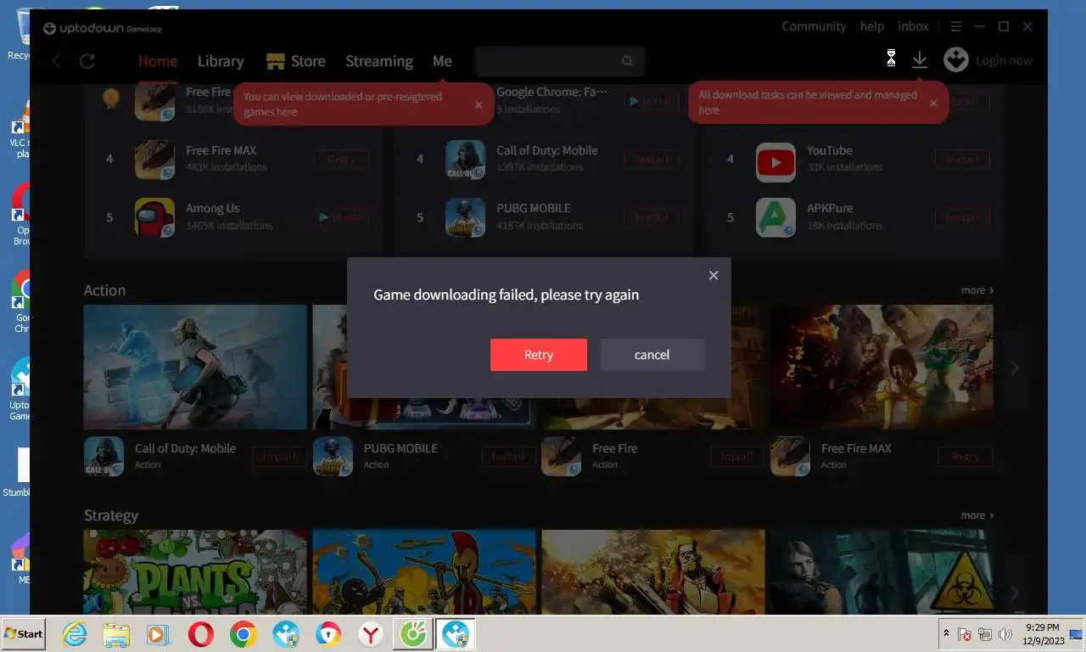Click the Among Us game icon

[x=154, y=217]
